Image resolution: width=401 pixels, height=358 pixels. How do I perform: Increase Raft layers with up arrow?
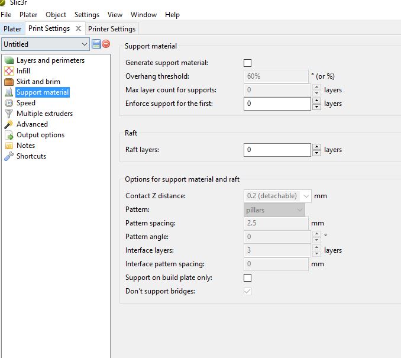click(317, 147)
